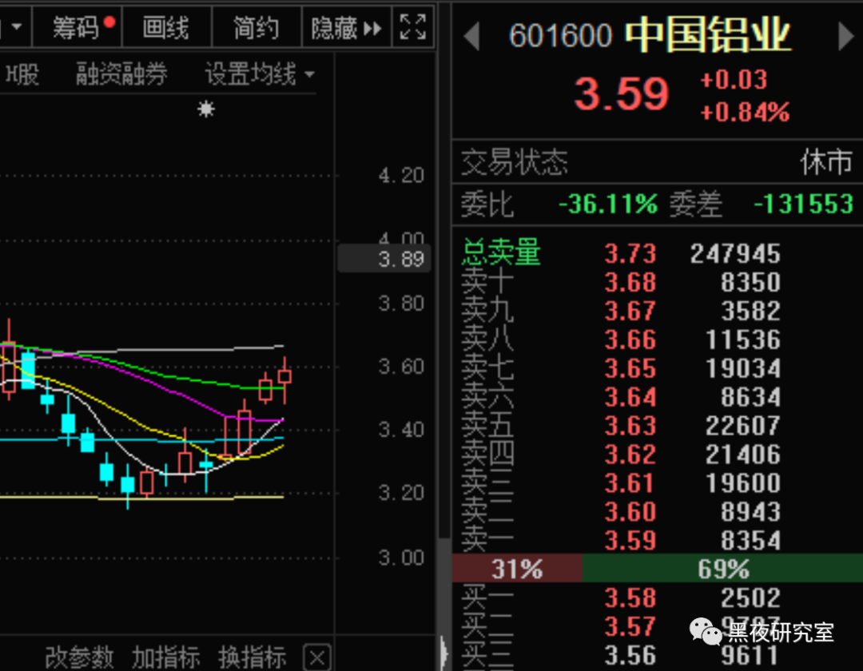This screenshot has height=671, width=863.
Task: Select the 卖四 price 3.62
Action: pyautogui.click(x=630, y=455)
